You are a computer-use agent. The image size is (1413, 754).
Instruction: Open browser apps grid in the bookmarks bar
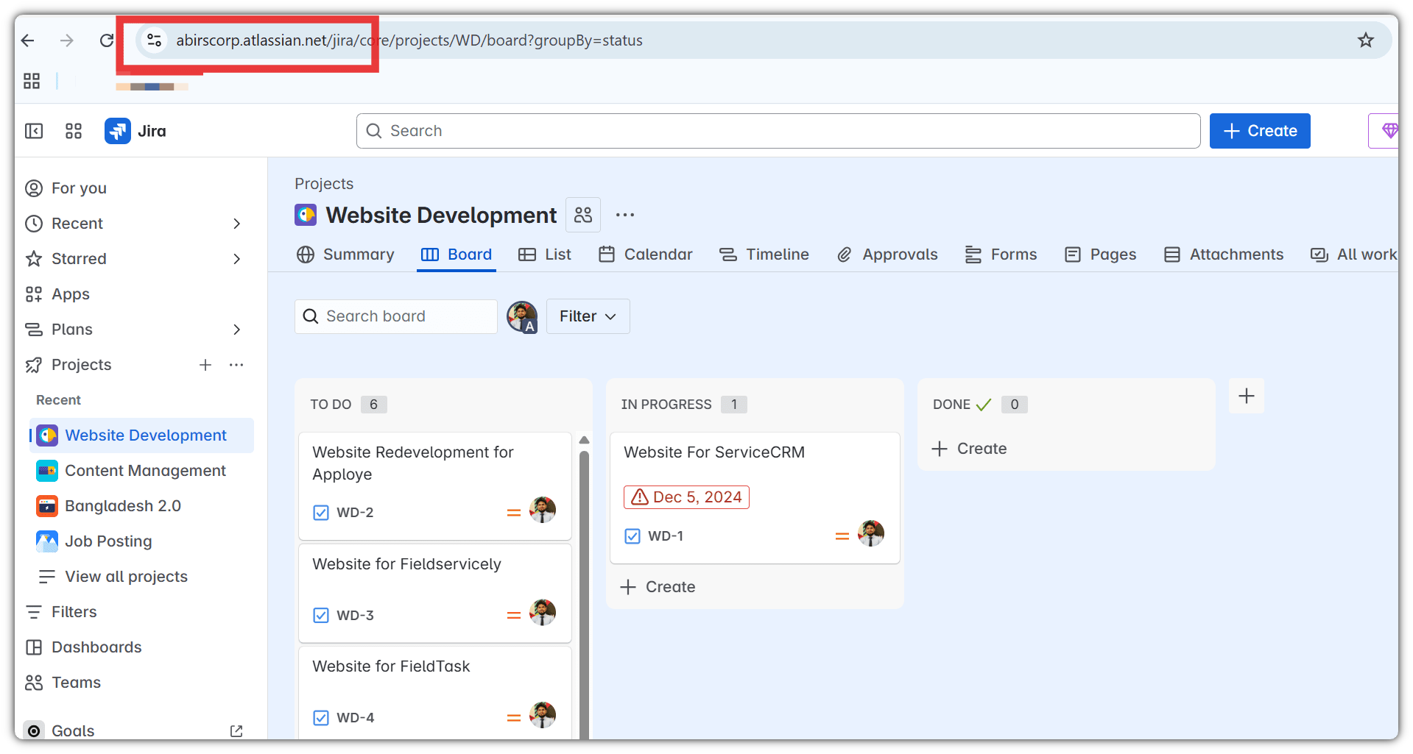[32, 81]
